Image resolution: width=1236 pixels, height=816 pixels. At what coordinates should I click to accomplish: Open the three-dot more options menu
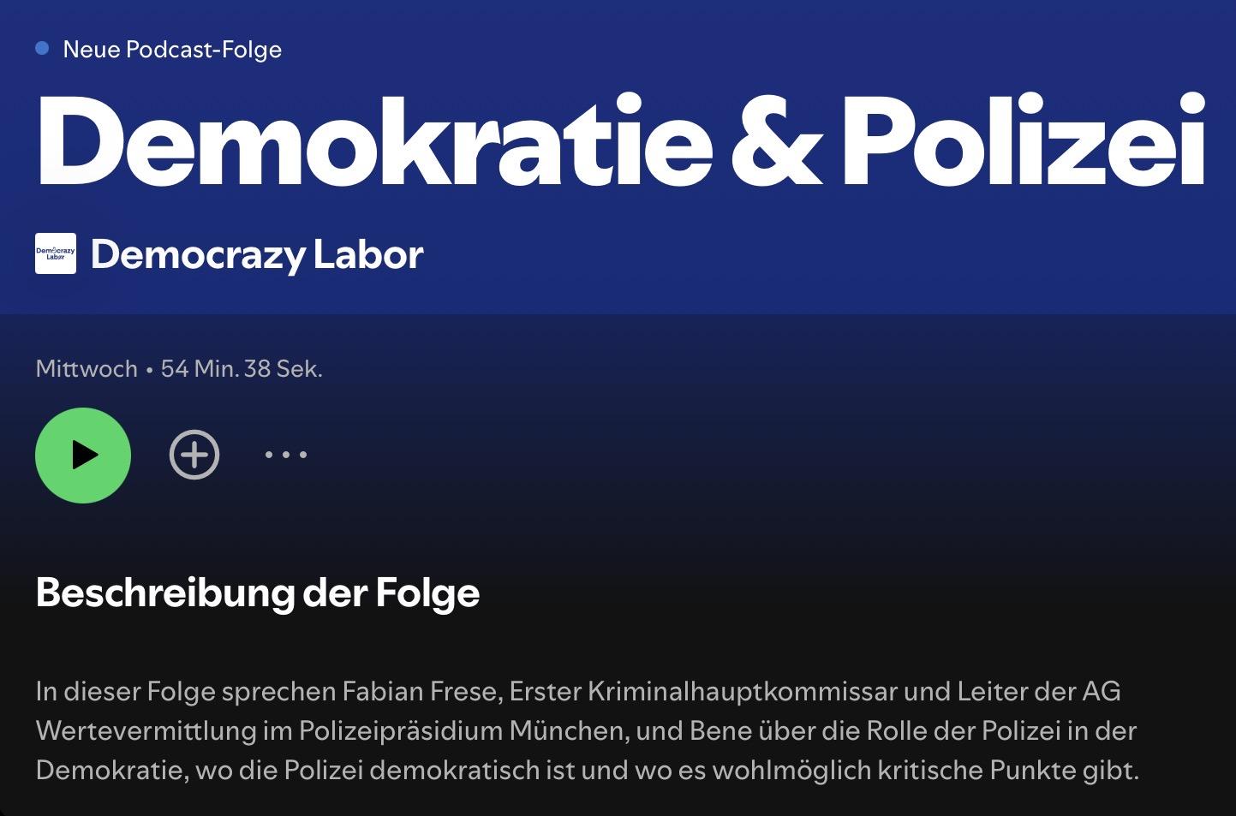coord(286,455)
